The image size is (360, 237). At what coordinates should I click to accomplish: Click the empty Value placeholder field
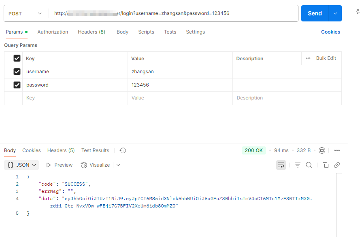point(180,98)
